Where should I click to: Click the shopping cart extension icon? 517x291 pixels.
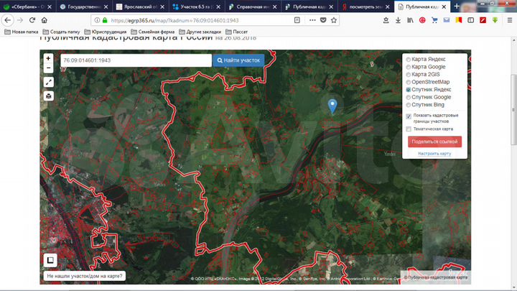[x=434, y=20]
